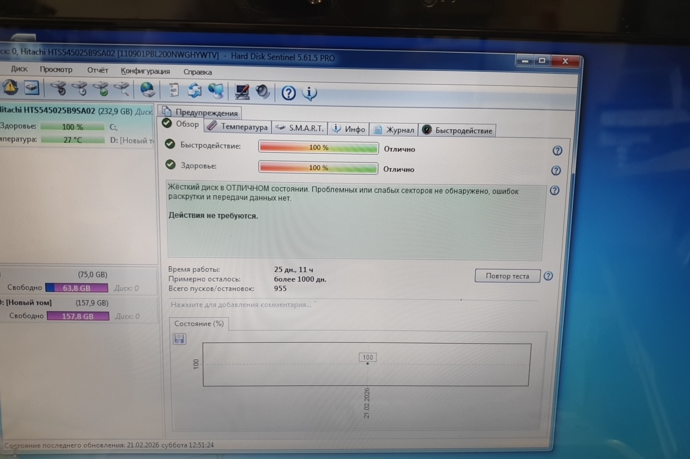Save the graph using the floppy disk icon
Screen dimensions: 690x459
[179, 339]
